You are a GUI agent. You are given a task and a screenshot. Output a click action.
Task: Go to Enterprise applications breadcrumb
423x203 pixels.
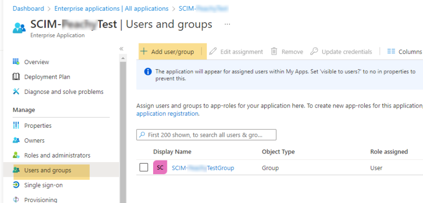(111, 9)
